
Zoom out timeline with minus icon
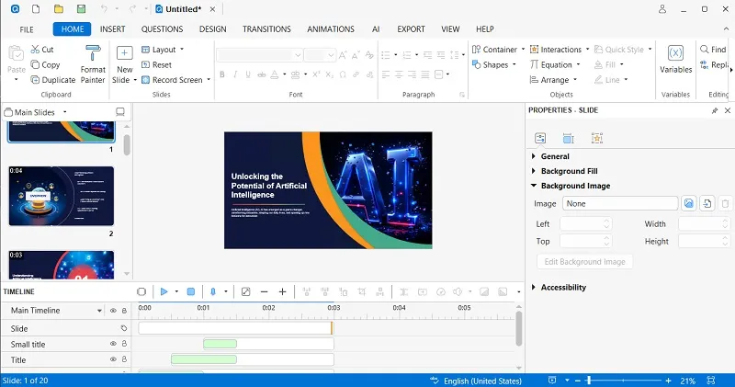coord(264,291)
